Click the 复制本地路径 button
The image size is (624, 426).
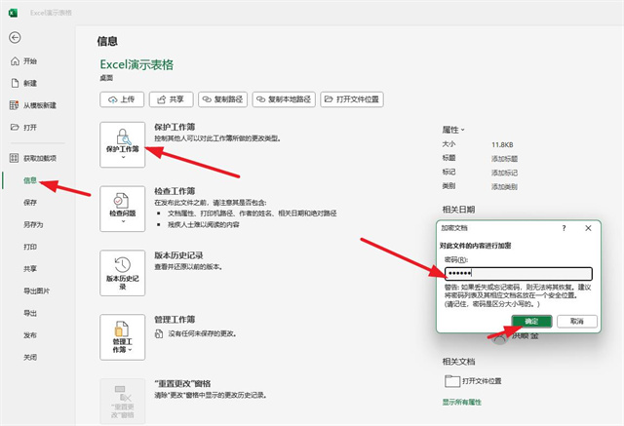[x=284, y=99]
